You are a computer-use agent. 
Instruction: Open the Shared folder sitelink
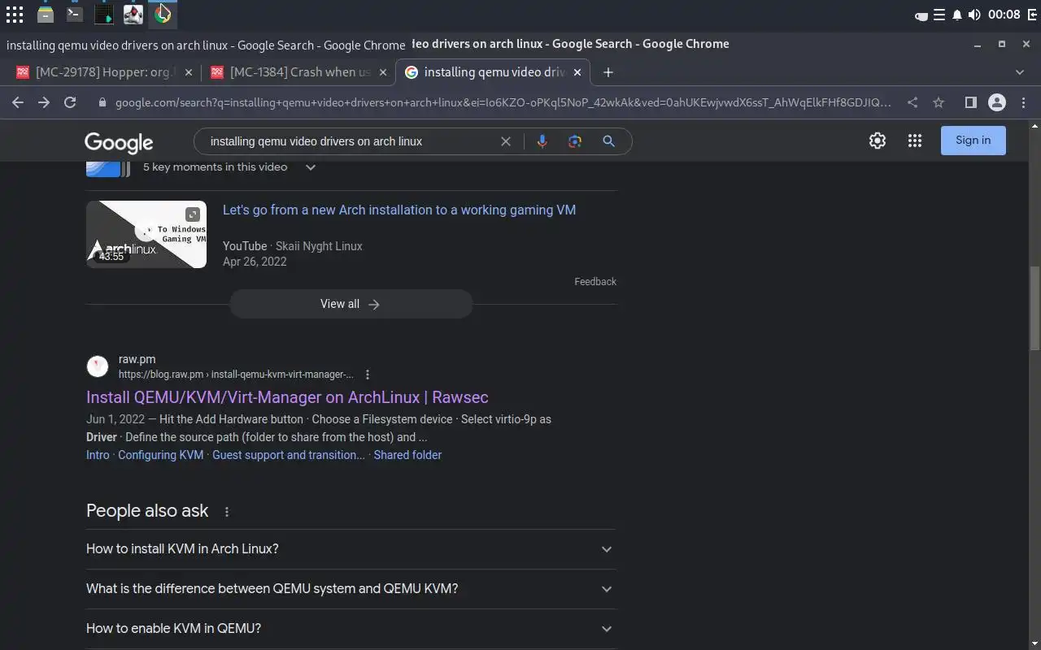point(407,455)
